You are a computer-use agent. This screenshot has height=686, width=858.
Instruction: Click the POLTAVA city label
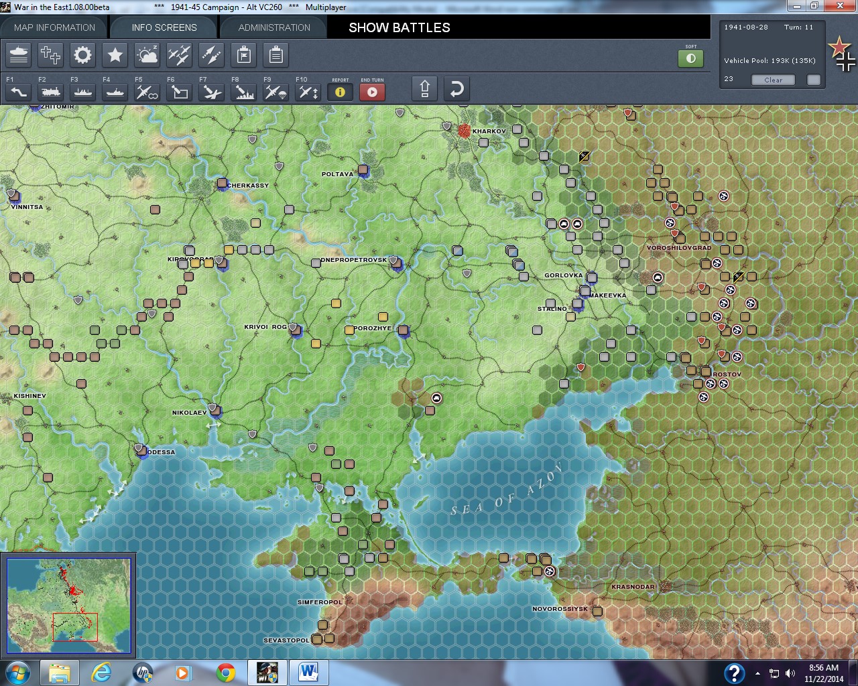click(x=337, y=174)
